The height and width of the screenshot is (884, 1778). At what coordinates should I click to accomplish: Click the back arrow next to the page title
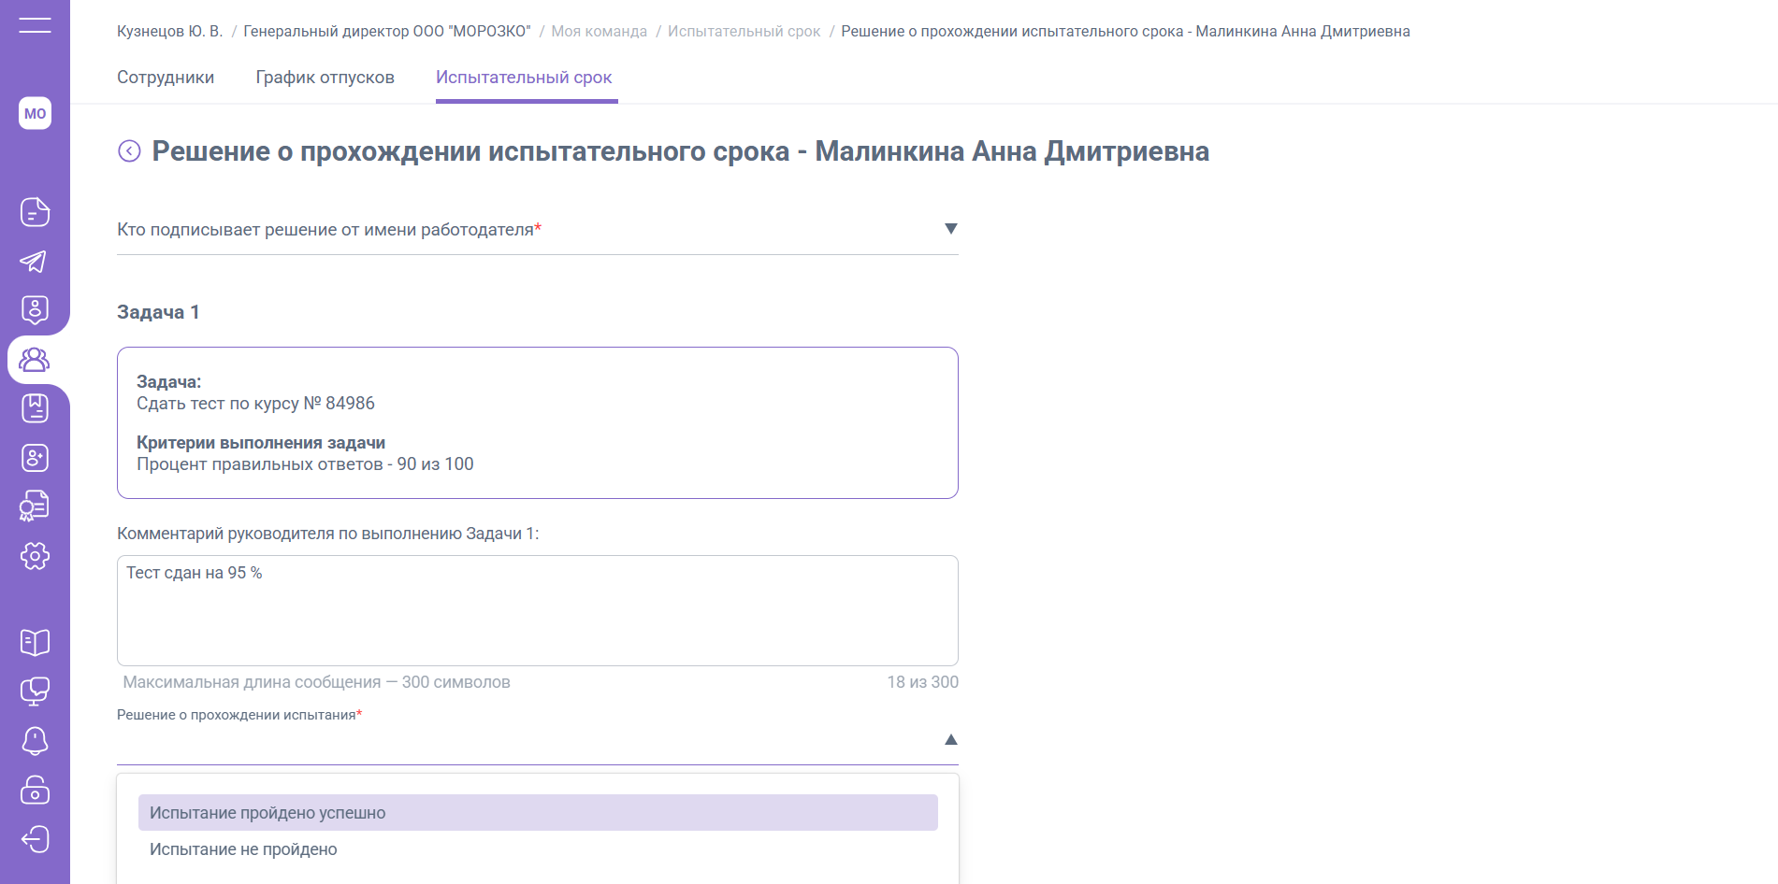tap(129, 151)
